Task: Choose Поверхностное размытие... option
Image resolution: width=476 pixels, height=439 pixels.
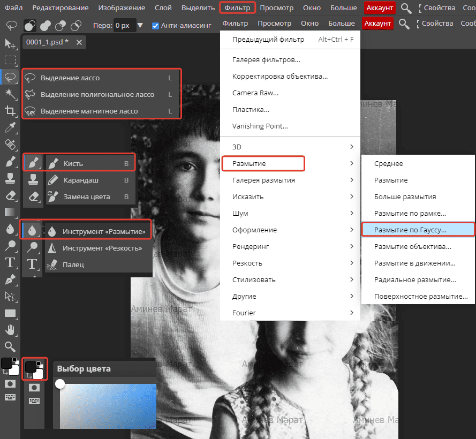Action: [x=418, y=296]
